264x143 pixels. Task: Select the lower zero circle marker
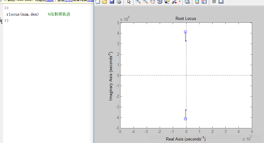[185, 119]
